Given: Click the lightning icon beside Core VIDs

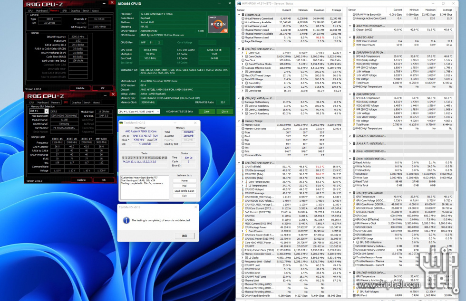Looking at the screenshot, I should [x=246, y=53].
